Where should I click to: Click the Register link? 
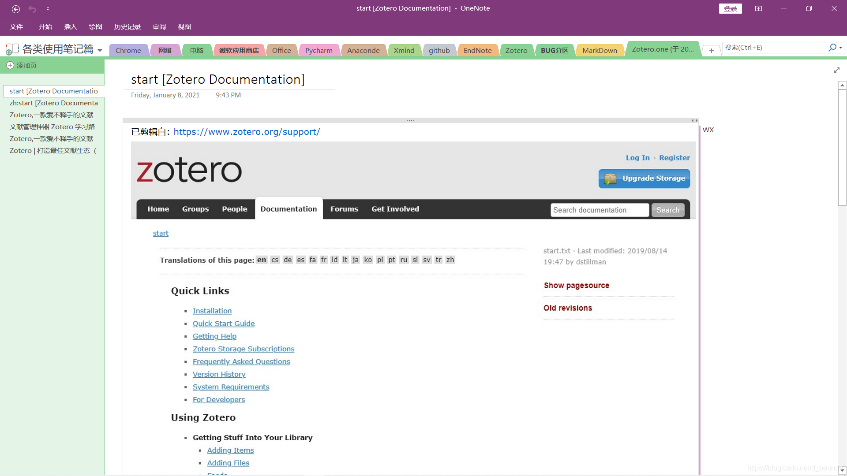(x=675, y=158)
